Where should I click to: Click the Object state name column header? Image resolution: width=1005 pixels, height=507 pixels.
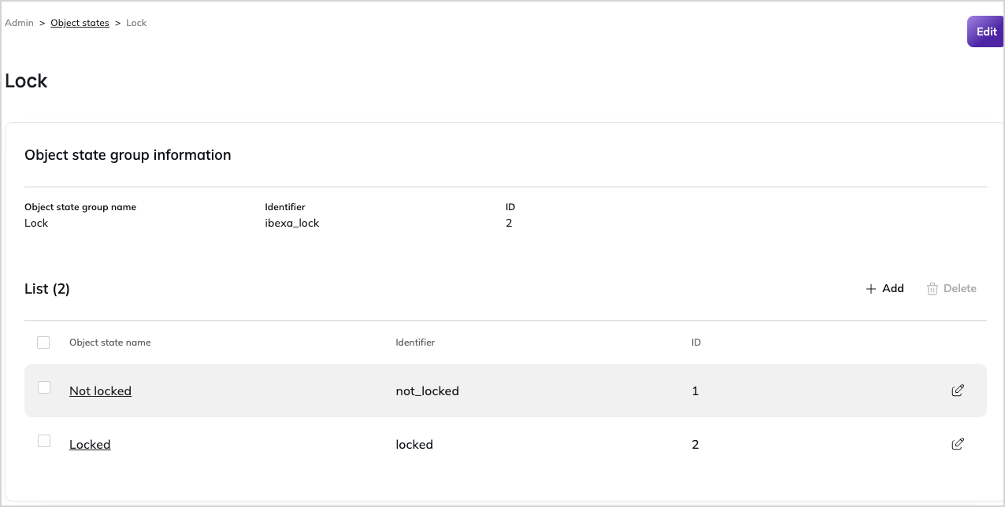[110, 342]
